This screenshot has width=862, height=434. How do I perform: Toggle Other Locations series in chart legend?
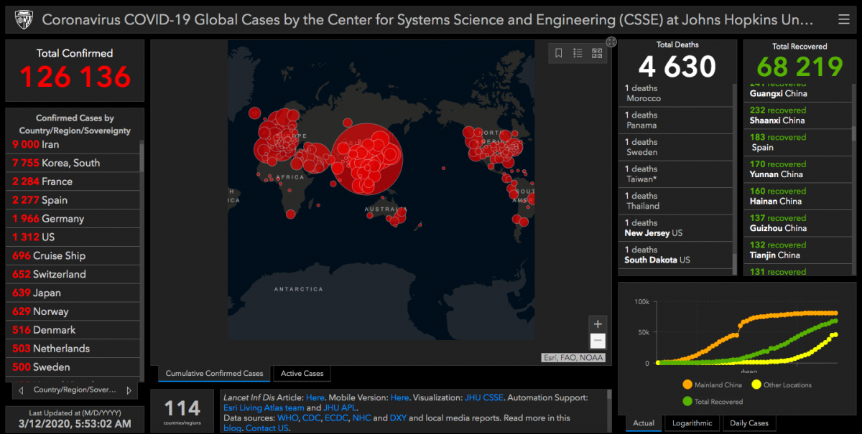point(781,385)
